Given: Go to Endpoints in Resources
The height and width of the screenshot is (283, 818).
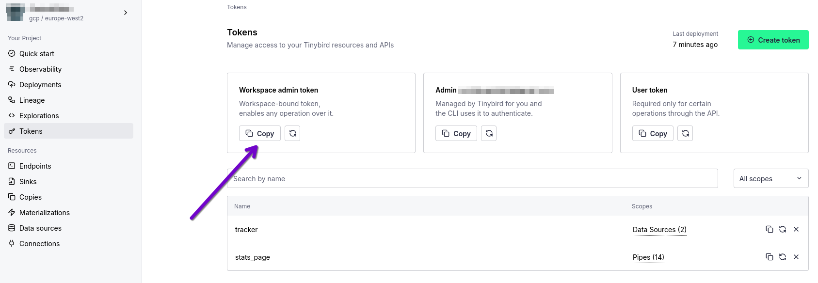Looking at the screenshot, I should coord(35,166).
